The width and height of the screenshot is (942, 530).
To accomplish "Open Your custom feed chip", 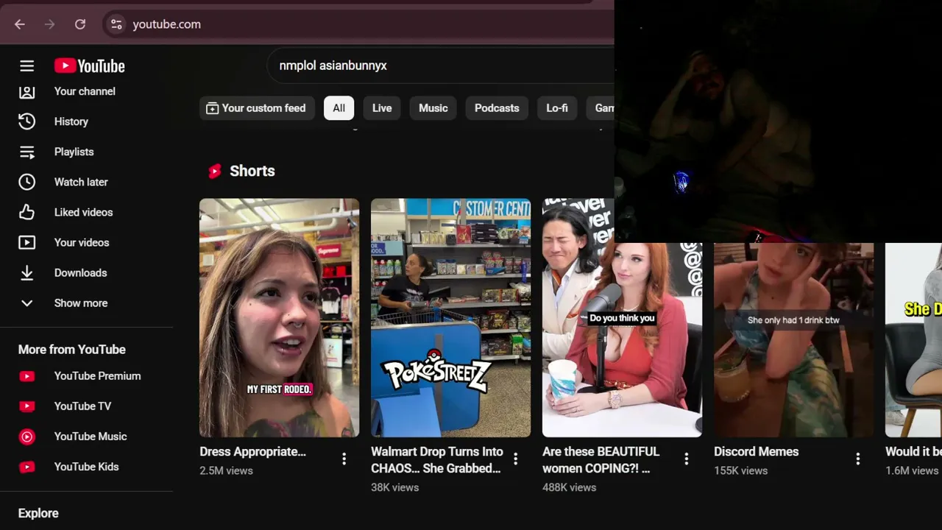I will click(257, 108).
